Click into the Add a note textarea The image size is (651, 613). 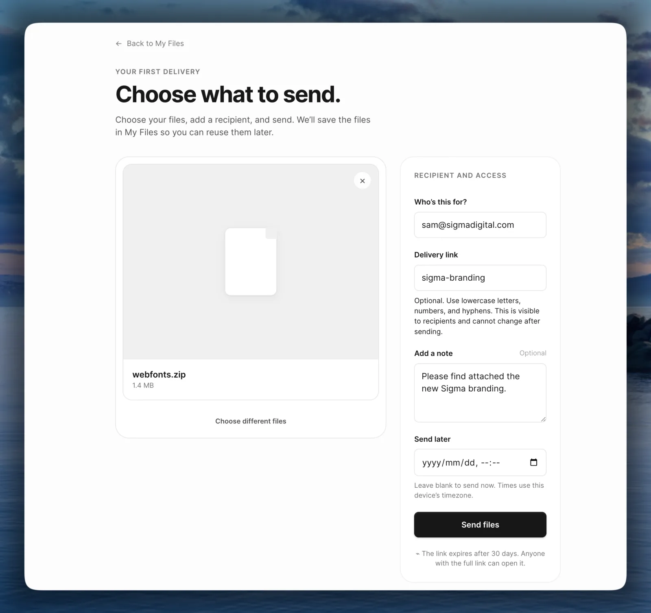[x=480, y=393]
